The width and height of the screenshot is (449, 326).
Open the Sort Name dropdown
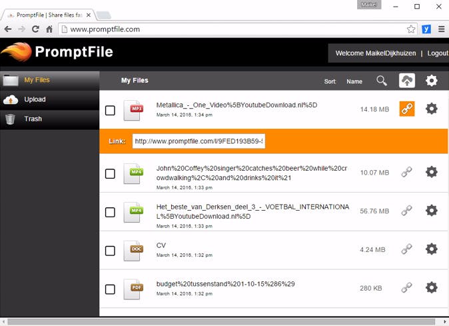pyautogui.click(x=343, y=81)
